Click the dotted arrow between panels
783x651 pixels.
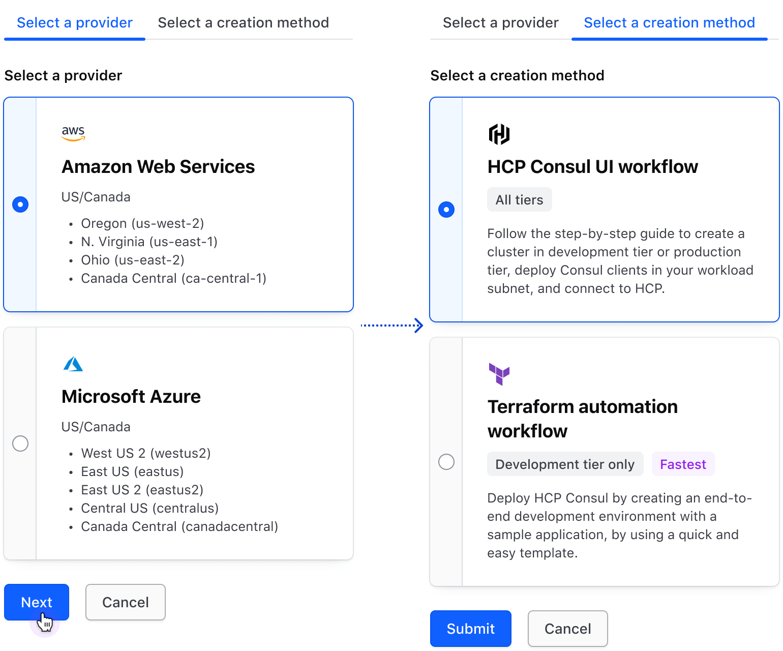pos(391,325)
